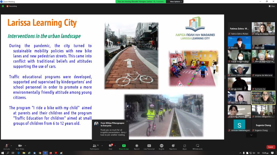Open the View layout menu
Screen dimensions: 277x155
(x=272, y=6)
